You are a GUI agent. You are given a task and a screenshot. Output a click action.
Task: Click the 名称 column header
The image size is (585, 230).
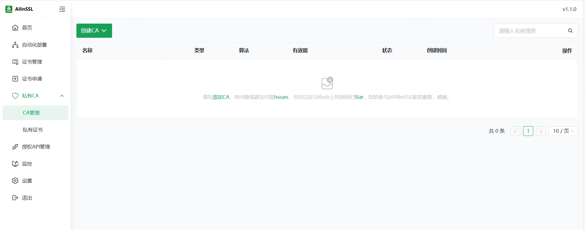click(87, 50)
